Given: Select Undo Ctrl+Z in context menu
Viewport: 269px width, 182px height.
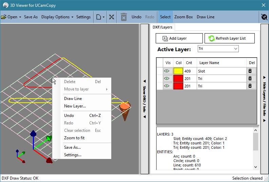Looking at the screenshot, I should click(82, 116).
